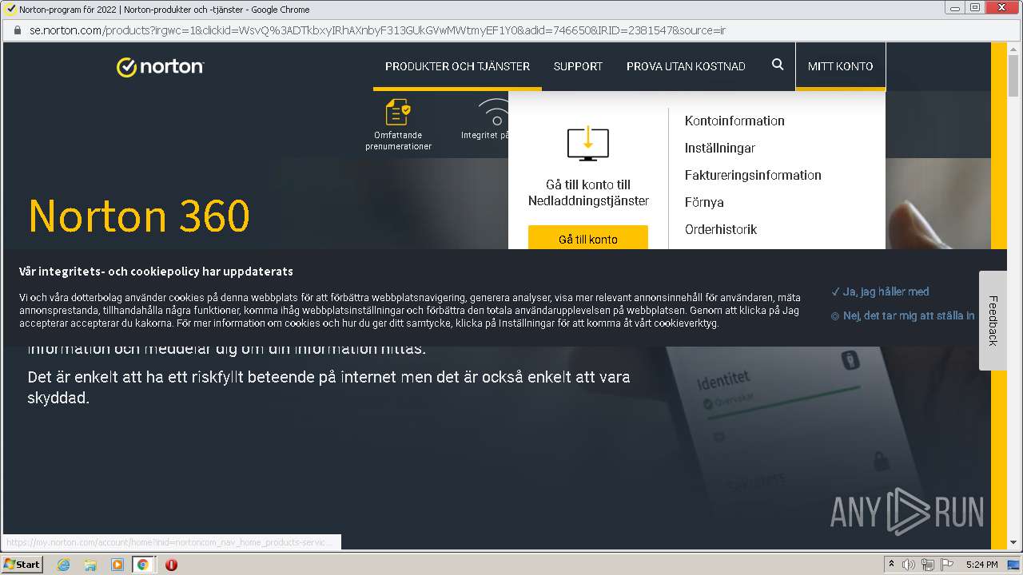The image size is (1023, 575).
Task: Accept cookies with Ja, jag håller med
Action: [x=880, y=291]
